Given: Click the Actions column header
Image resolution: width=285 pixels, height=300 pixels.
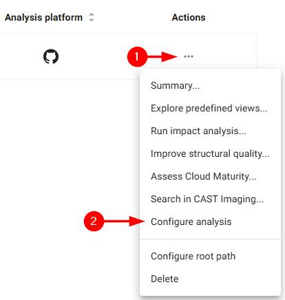Looking at the screenshot, I should (x=189, y=17).
